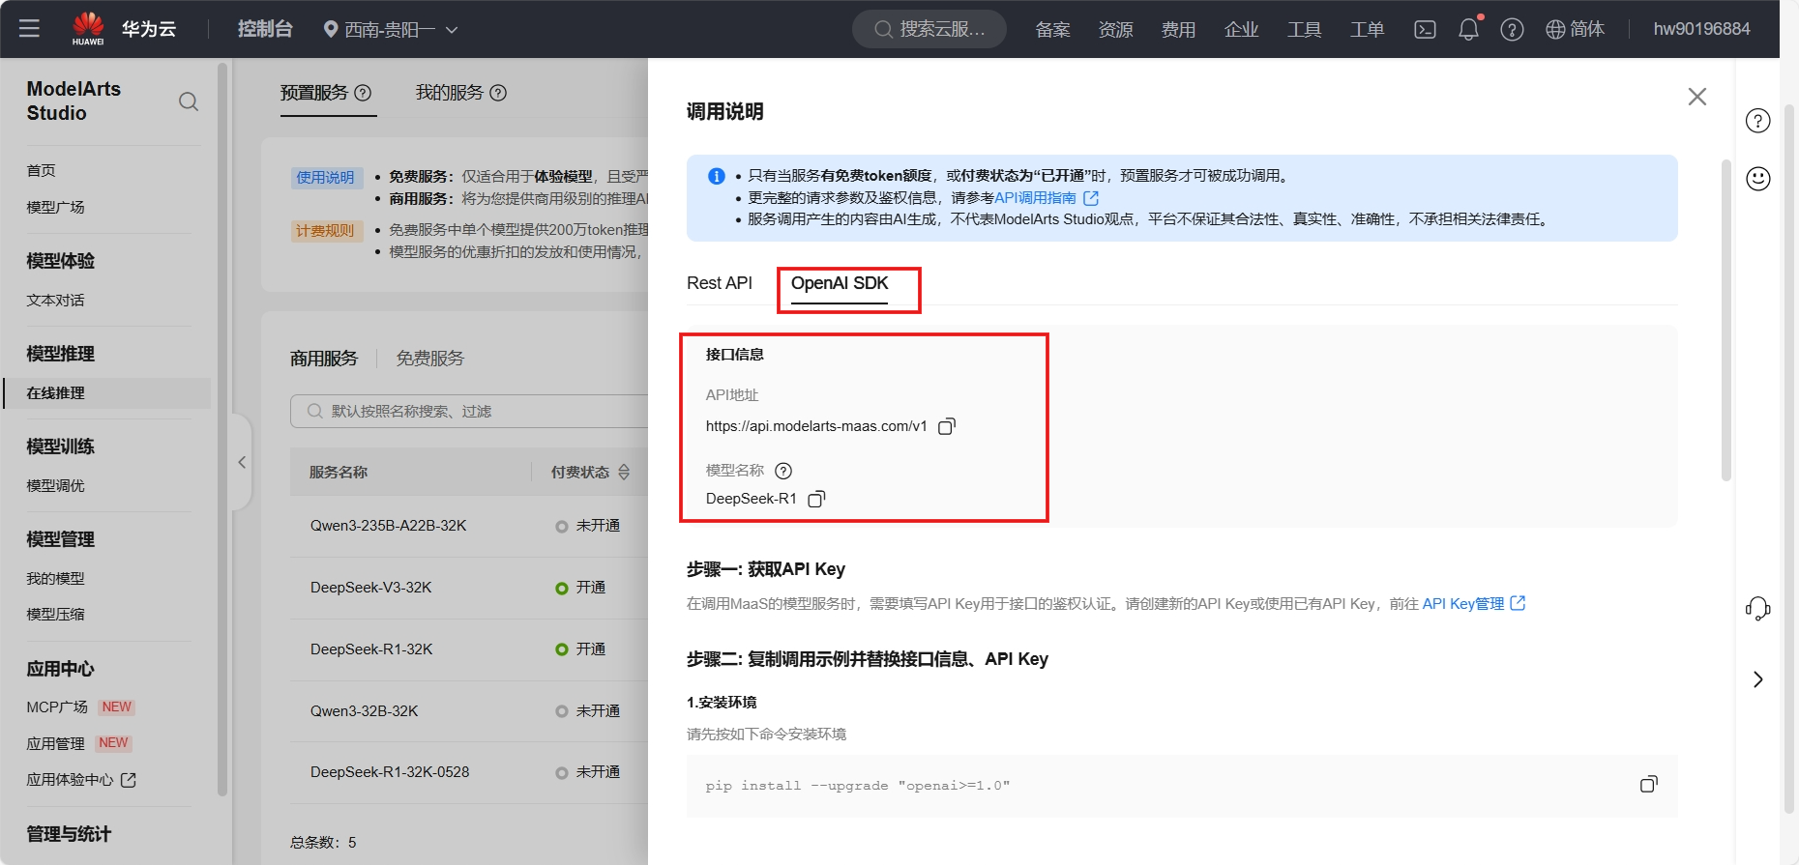Open 备案 in the top menu
Screen dimensions: 1799x865
click(x=1052, y=29)
